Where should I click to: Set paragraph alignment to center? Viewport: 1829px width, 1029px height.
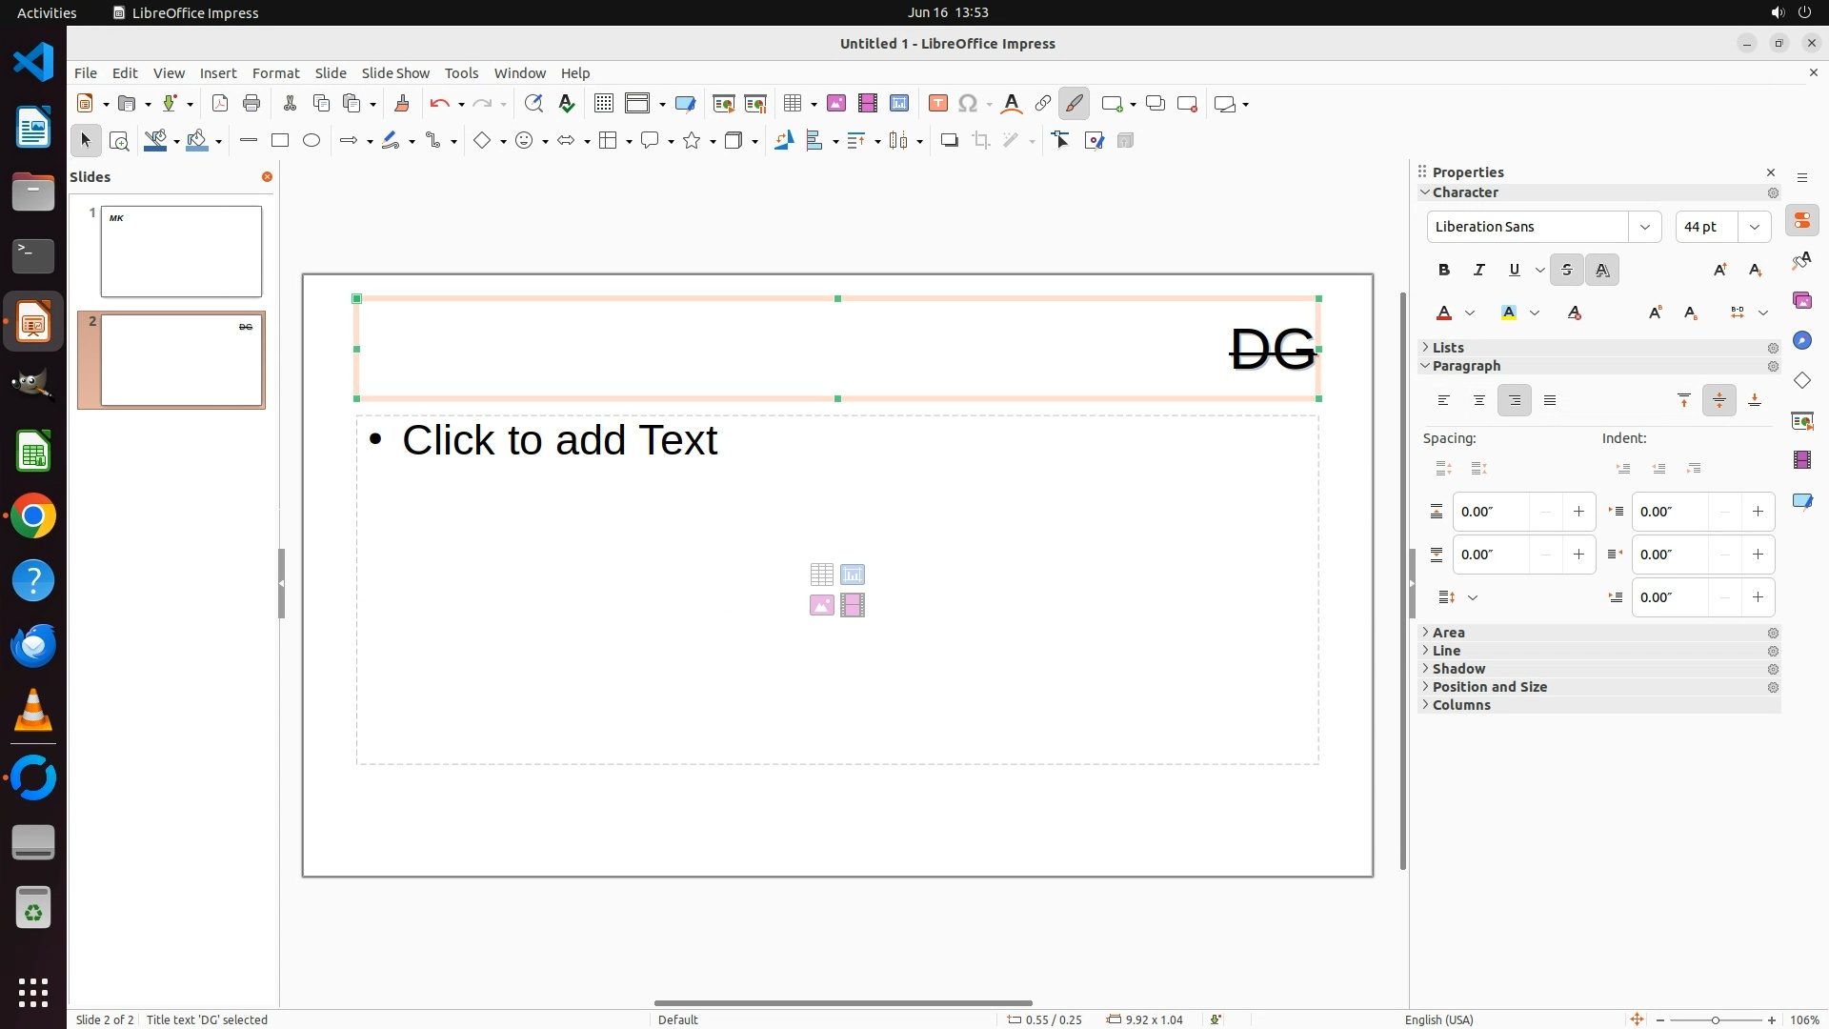(1479, 401)
